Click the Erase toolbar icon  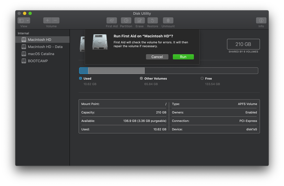(140, 21)
